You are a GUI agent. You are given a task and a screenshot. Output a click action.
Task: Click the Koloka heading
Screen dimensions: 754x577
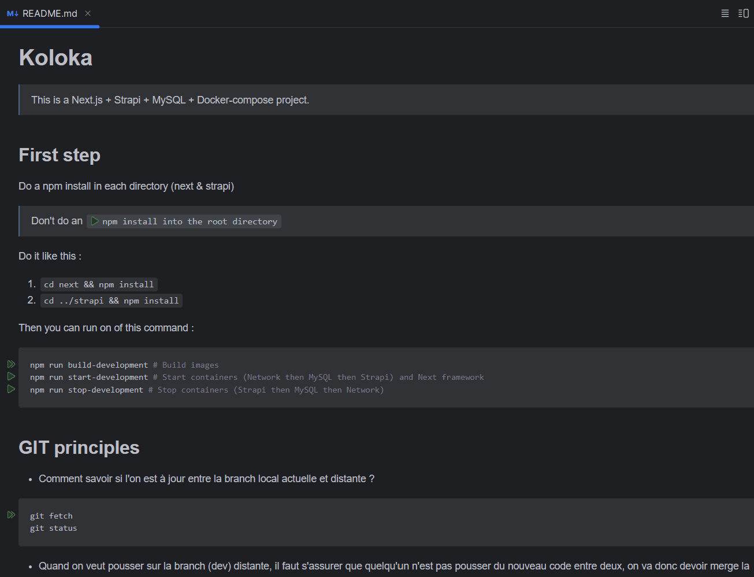point(55,58)
